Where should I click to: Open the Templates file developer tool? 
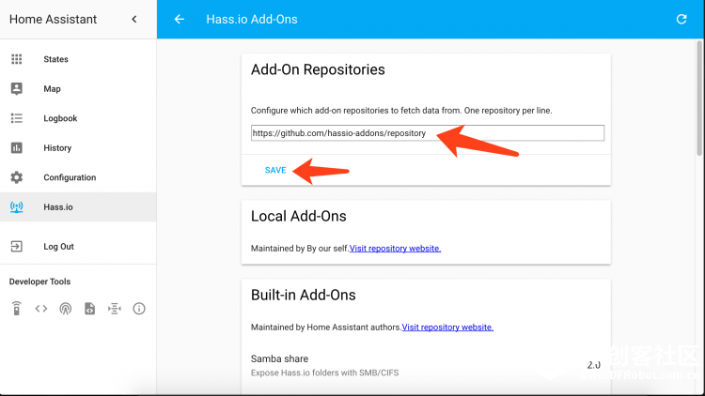[x=90, y=309]
